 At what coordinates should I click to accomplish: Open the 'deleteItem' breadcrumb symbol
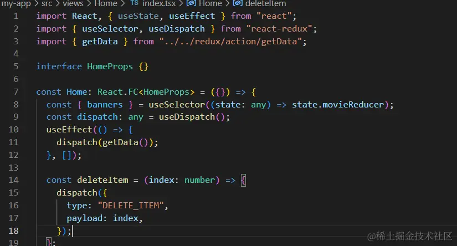click(x=265, y=3)
